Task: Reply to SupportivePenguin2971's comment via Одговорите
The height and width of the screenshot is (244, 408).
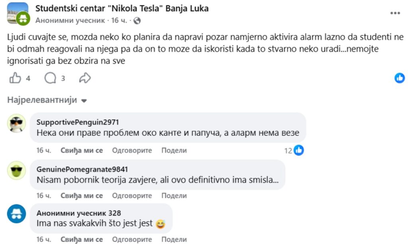Action: [x=132, y=151]
